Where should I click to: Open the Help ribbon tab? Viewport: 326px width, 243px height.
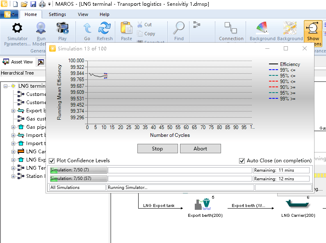coord(105,14)
